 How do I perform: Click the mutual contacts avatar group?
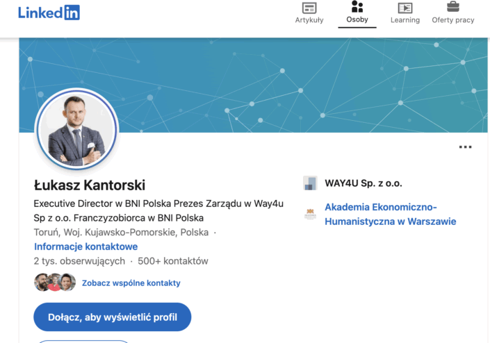54,282
